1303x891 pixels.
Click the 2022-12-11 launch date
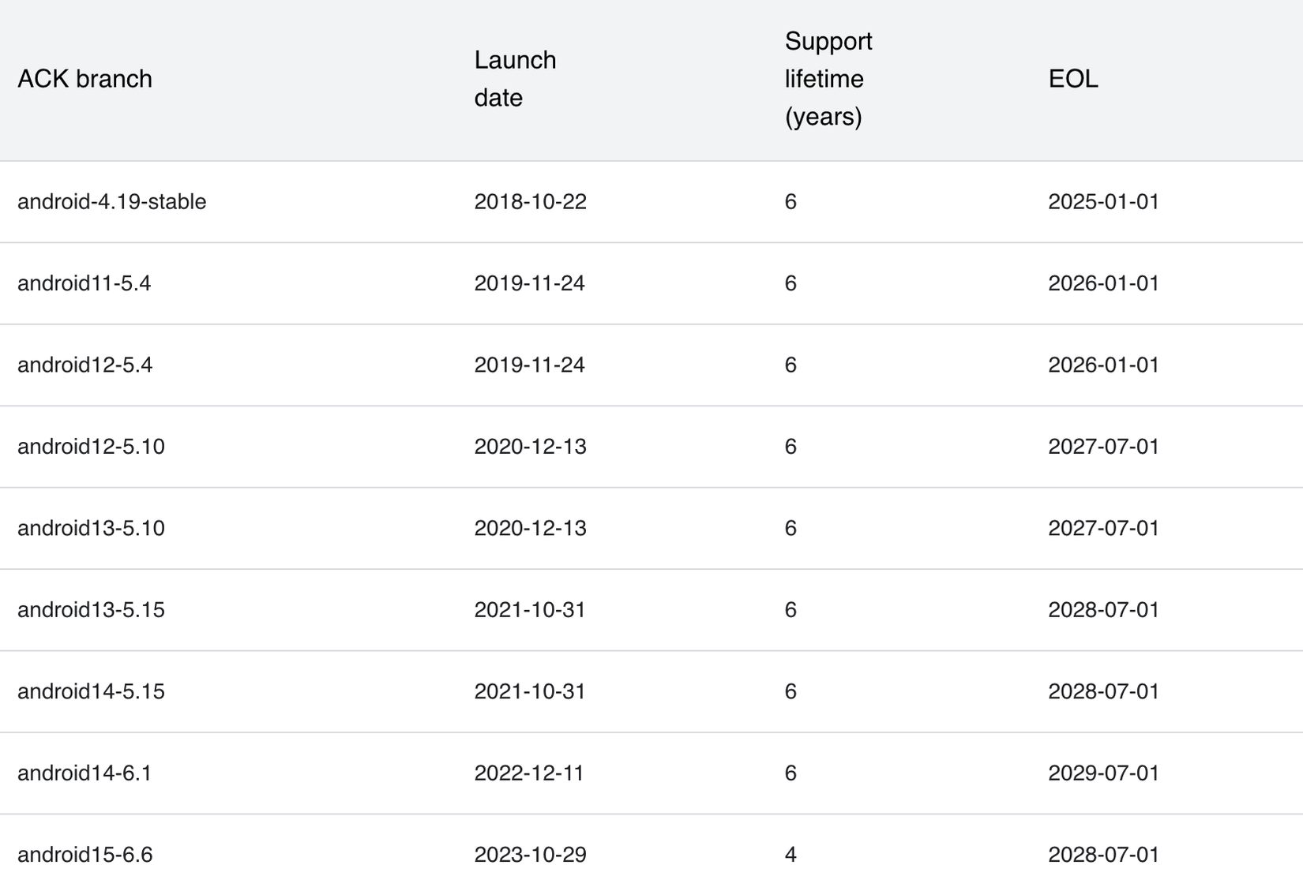coord(528,773)
